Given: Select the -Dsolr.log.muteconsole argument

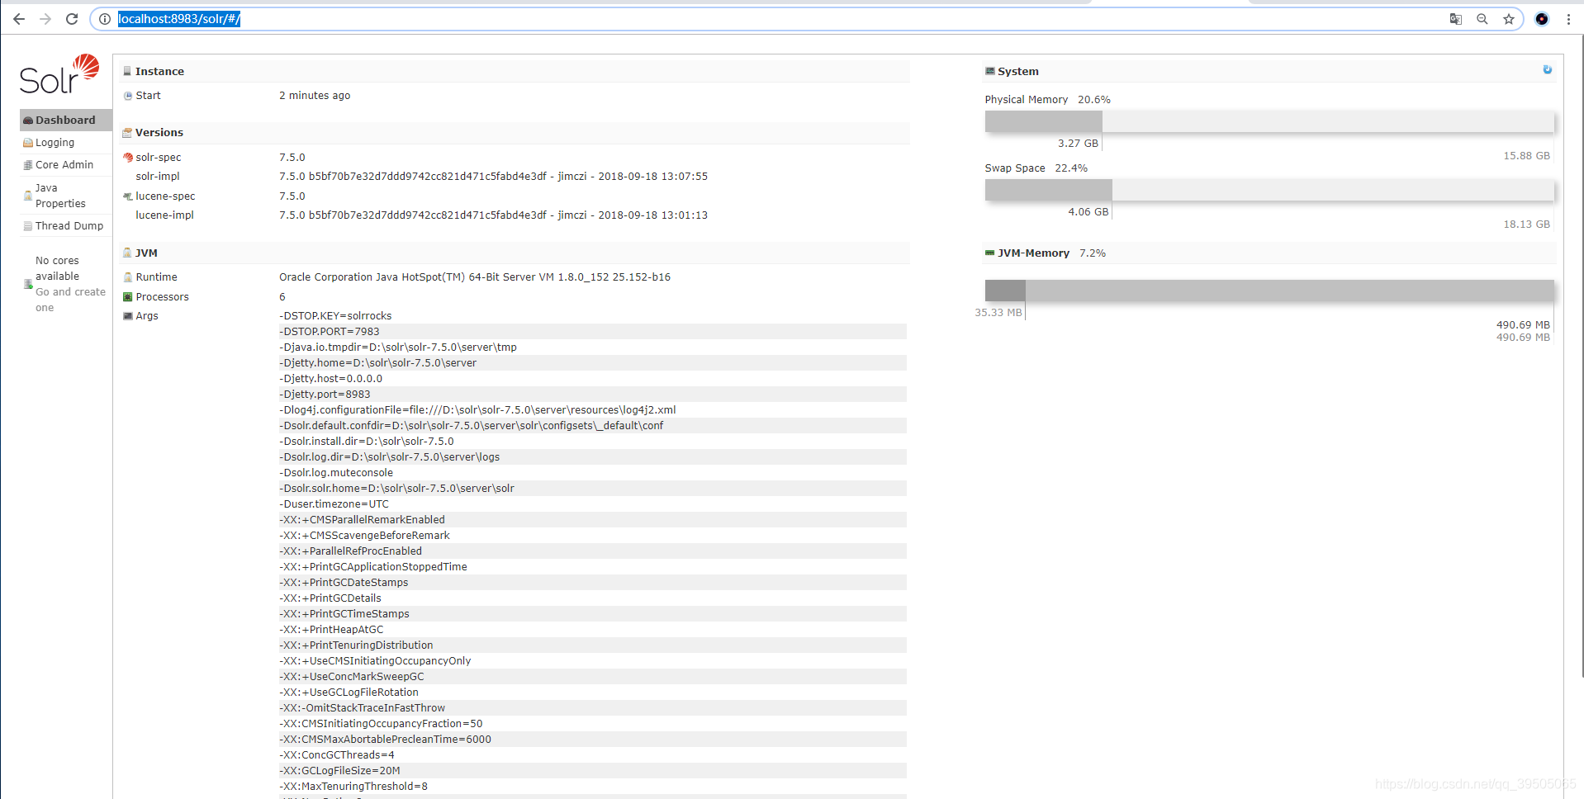Looking at the screenshot, I should tap(336, 473).
